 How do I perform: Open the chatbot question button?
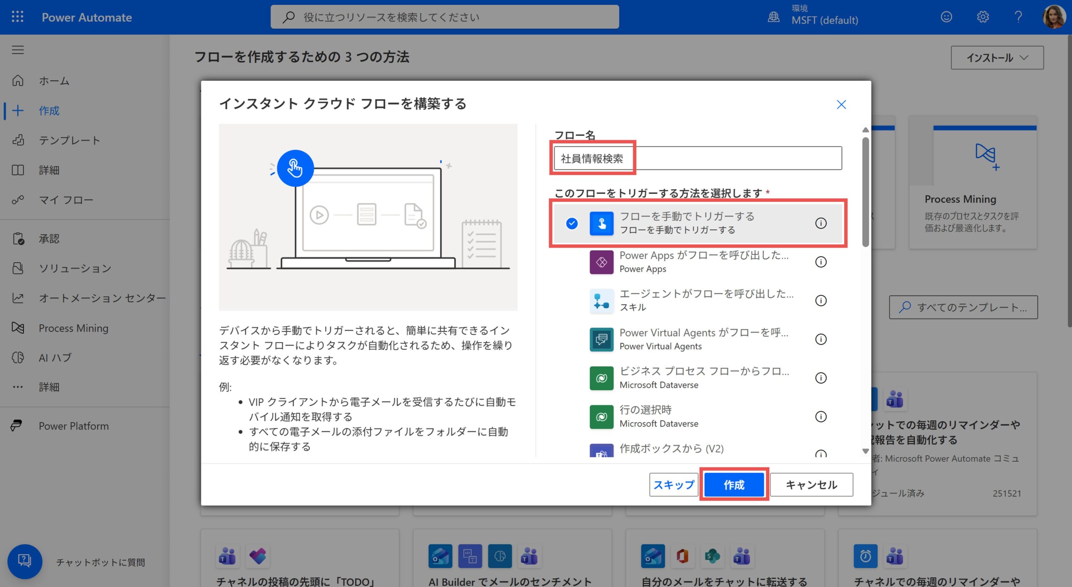pyautogui.click(x=25, y=561)
